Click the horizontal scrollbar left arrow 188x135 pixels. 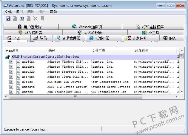pyautogui.click(x=6, y=96)
